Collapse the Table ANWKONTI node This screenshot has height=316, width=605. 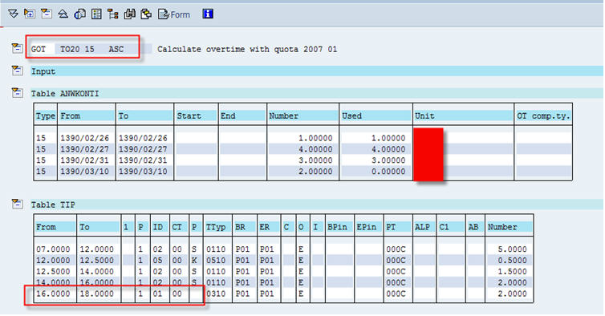[17, 93]
